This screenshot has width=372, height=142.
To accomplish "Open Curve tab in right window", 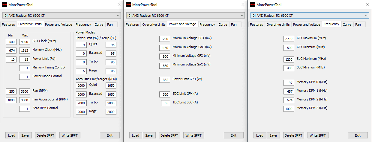I will (347, 25).
